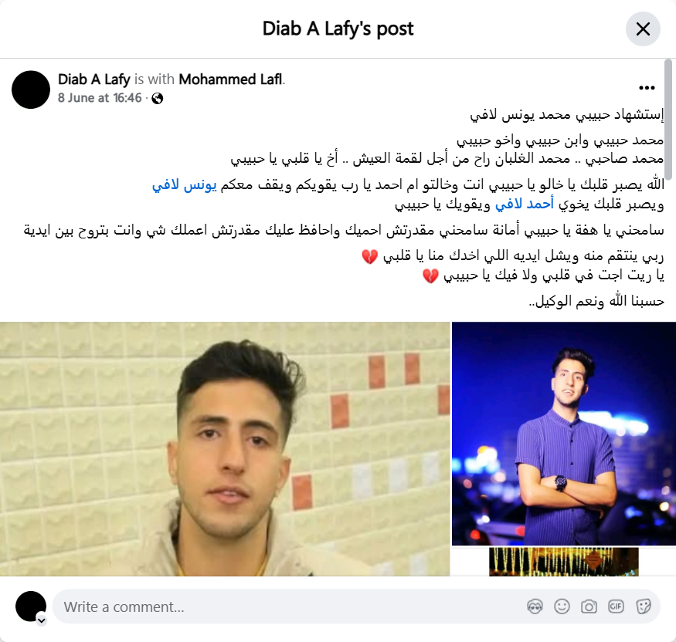The height and width of the screenshot is (642, 676).
Task: Click Diab A Lafy's profile picture
Action: 31,90
